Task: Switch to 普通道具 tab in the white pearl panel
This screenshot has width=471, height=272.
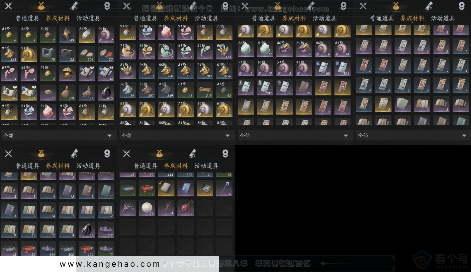Action: [145, 166]
